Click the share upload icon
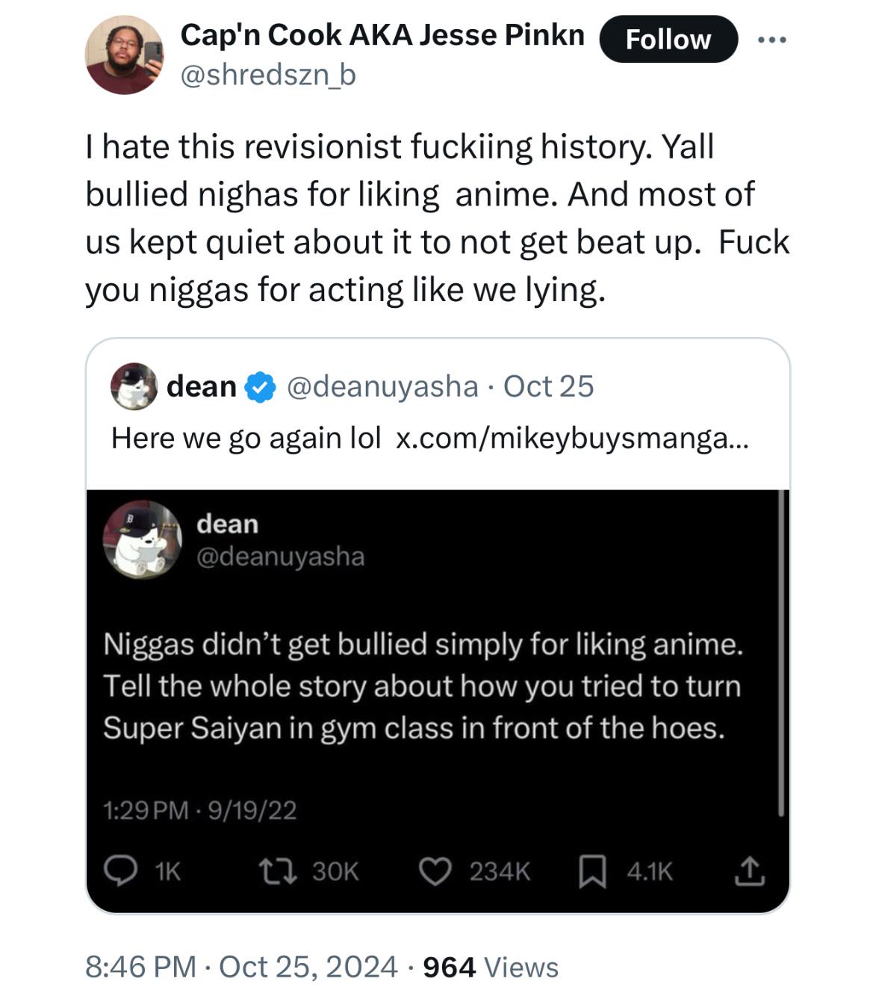The width and height of the screenshot is (873, 1008). point(749,871)
